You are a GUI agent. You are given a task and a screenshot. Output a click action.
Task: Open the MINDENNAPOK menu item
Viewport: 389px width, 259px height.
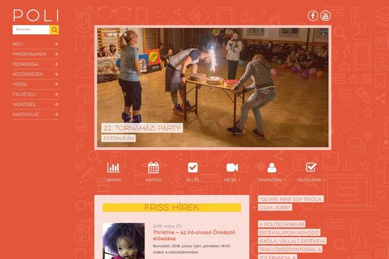click(x=30, y=54)
